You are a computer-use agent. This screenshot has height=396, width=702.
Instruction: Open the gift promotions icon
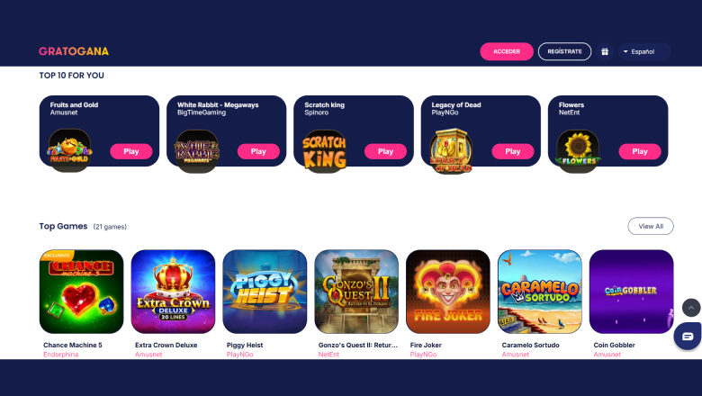pyautogui.click(x=605, y=51)
